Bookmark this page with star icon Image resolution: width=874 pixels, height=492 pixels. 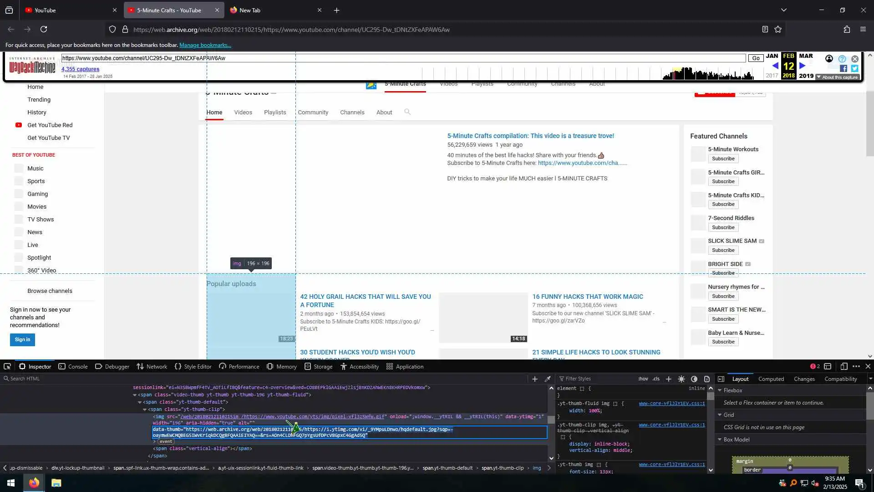778,29
